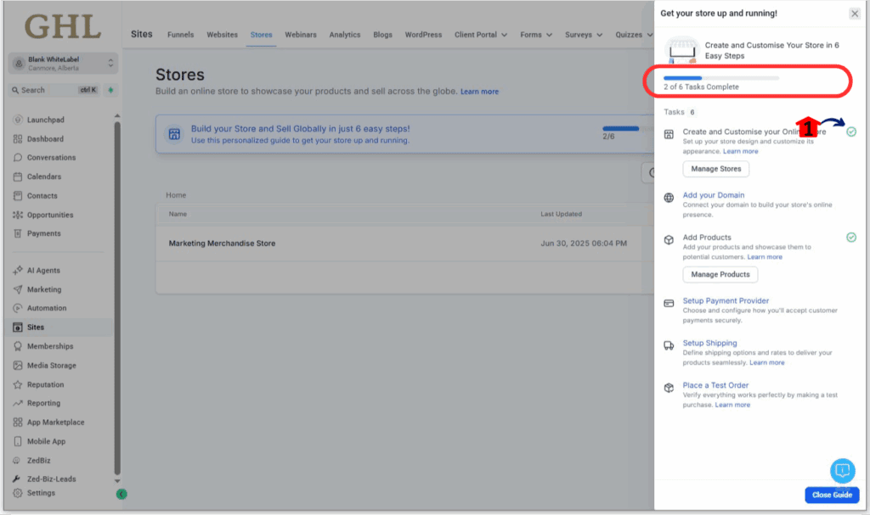The height and width of the screenshot is (515, 870).
Task: Open the chat support bubble icon
Action: coord(842,470)
